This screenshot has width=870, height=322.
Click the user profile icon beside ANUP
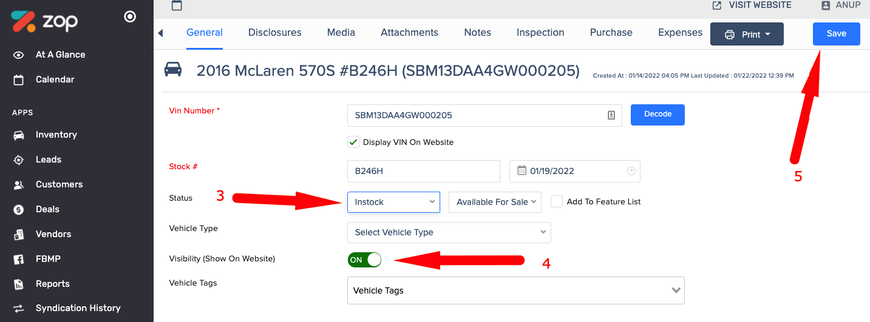pos(826,5)
